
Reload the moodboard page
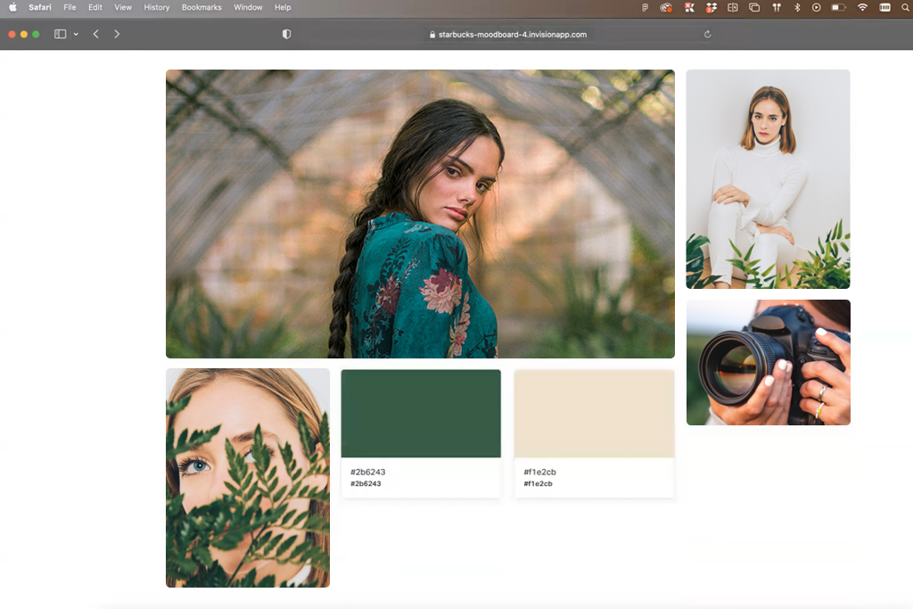tap(707, 35)
